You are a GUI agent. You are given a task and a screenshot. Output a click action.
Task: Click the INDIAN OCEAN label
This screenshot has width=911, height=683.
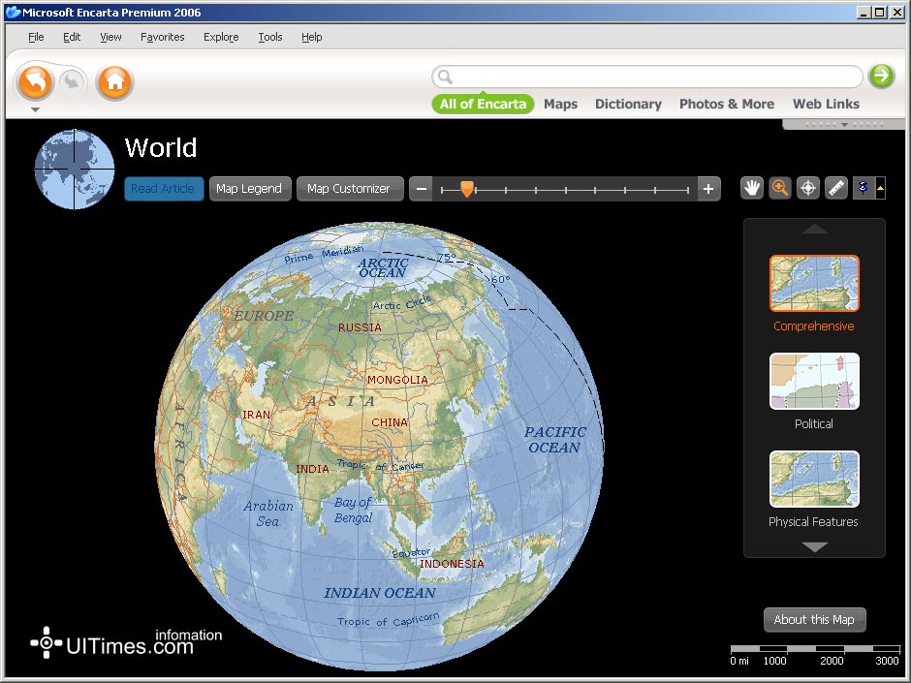point(380,593)
